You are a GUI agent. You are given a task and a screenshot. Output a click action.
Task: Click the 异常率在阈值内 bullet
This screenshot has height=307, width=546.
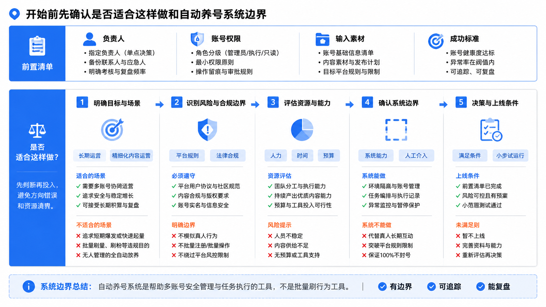[x=470, y=62]
